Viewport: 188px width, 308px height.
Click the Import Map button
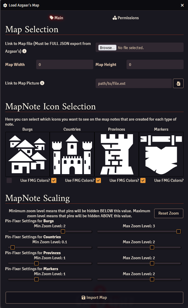[x=94, y=298]
